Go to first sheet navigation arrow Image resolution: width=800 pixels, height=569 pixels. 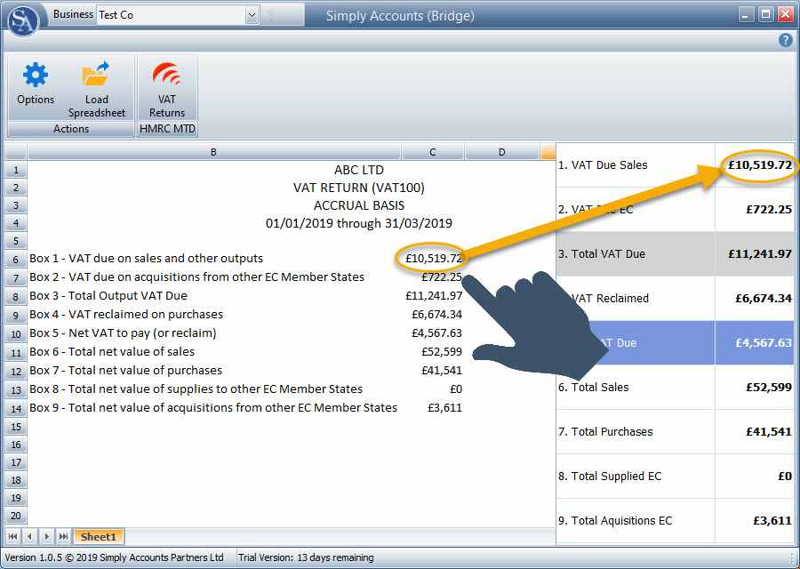click(x=13, y=536)
